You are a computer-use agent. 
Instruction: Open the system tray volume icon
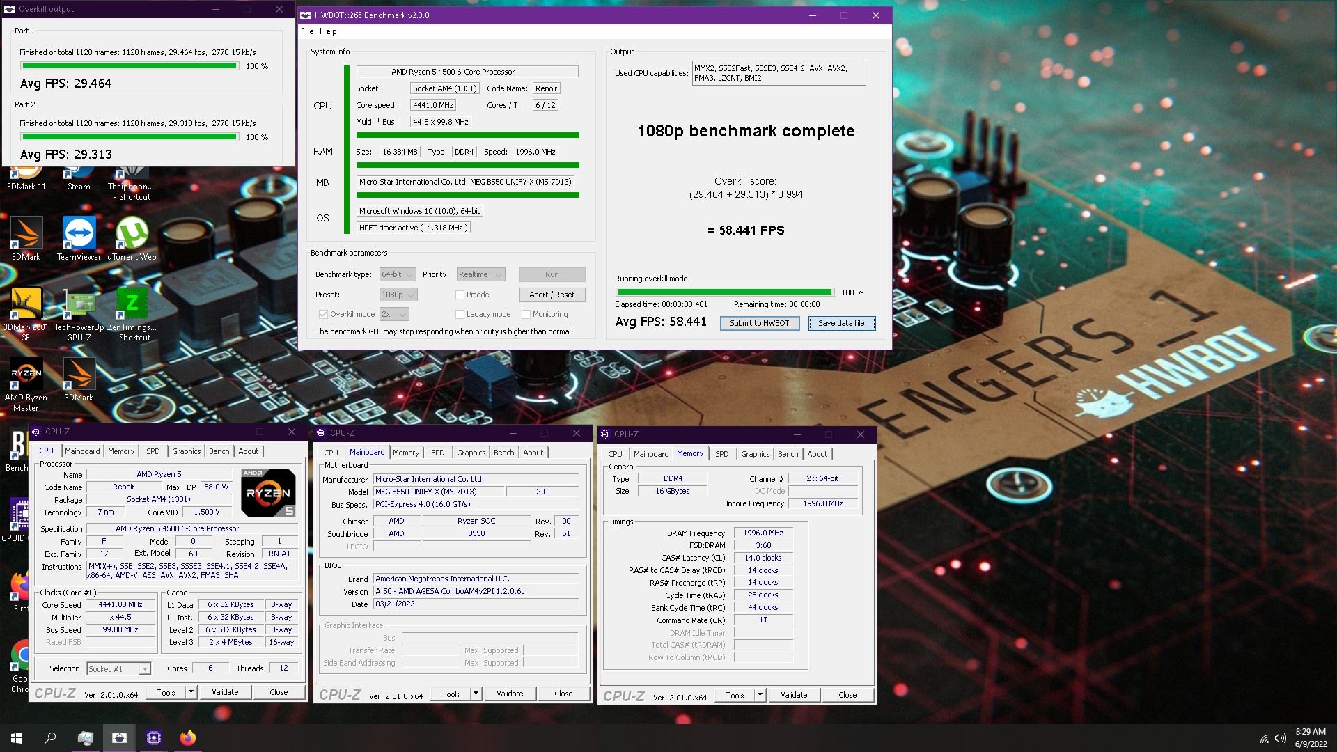pos(1280,738)
